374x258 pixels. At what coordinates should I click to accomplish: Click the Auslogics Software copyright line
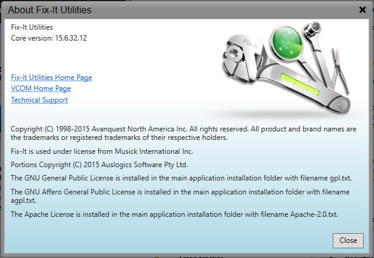point(99,165)
